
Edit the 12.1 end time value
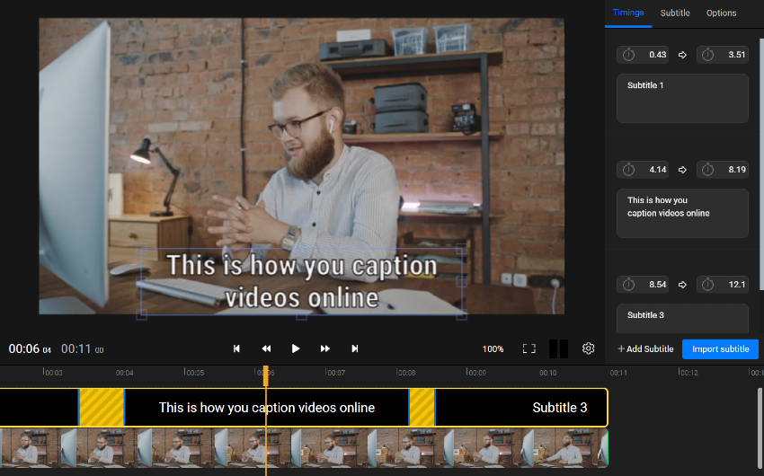(737, 284)
